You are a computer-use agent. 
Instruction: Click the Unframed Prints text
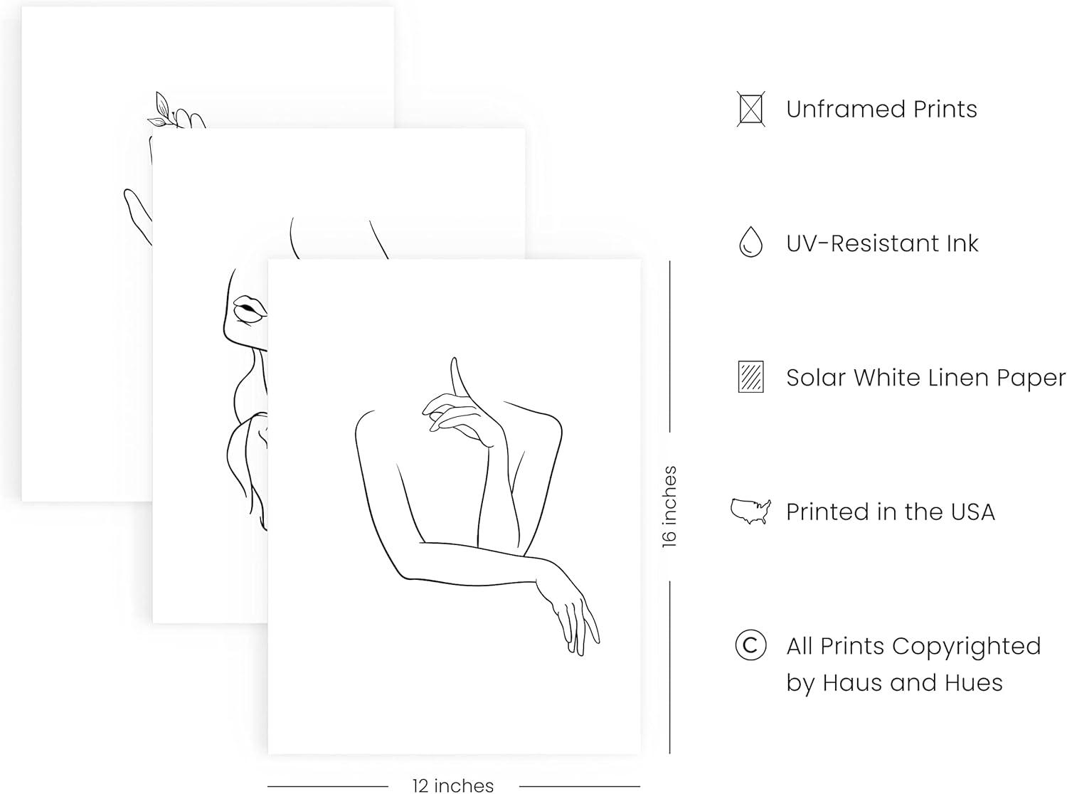(881, 110)
